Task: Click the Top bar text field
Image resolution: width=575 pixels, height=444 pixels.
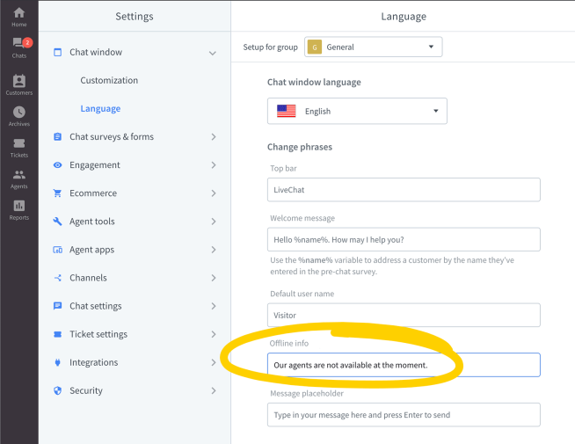Action: 404,190
